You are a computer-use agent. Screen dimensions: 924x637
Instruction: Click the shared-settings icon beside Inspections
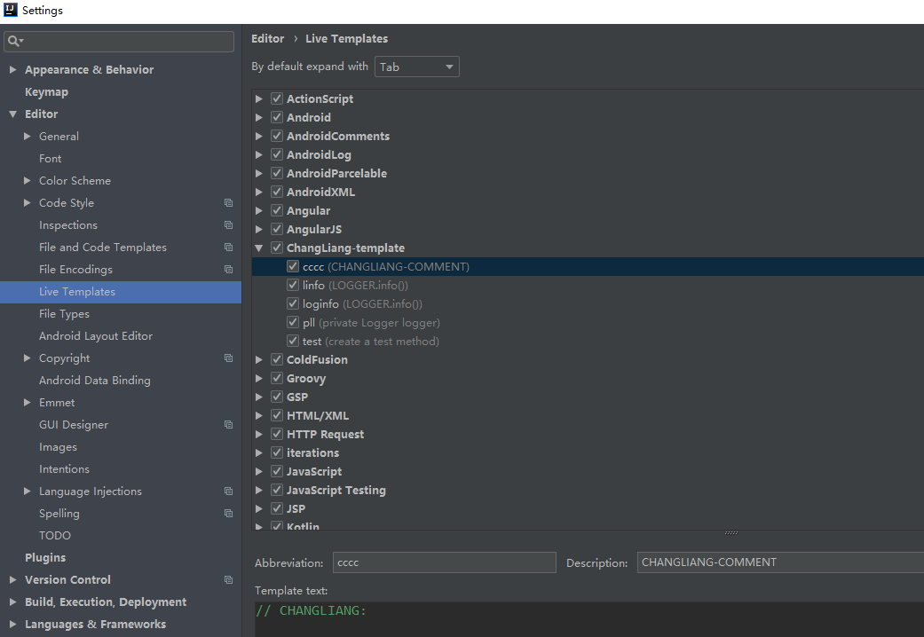[228, 224]
